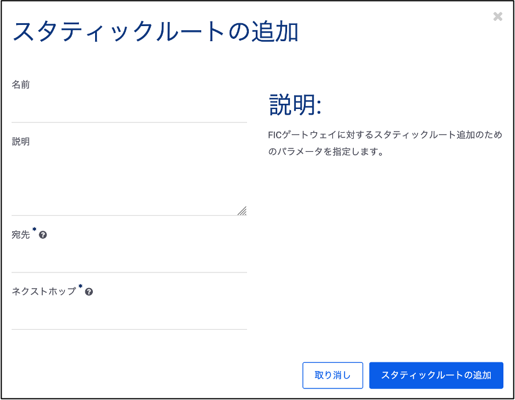Image resolution: width=515 pixels, height=400 pixels.
Task: Click the スタティックルートの追加 dialog title
Action: (155, 31)
